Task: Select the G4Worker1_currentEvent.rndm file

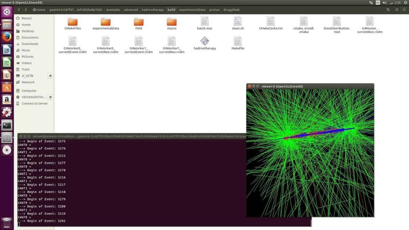Action: (139, 45)
